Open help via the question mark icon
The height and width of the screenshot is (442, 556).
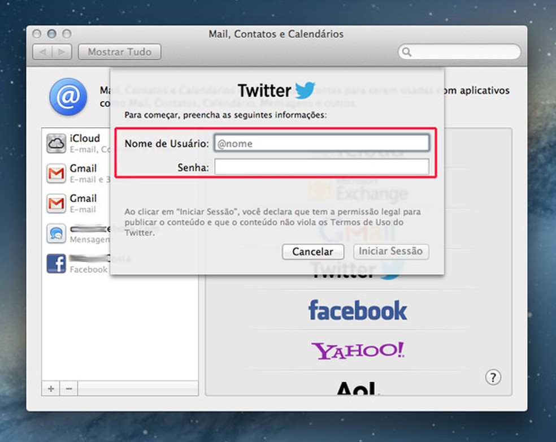click(x=494, y=377)
